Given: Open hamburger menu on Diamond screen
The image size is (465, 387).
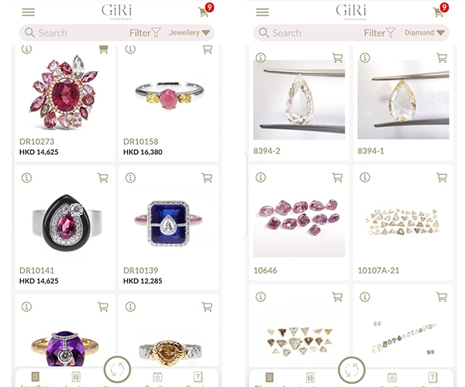Looking at the screenshot, I should tap(263, 12).
